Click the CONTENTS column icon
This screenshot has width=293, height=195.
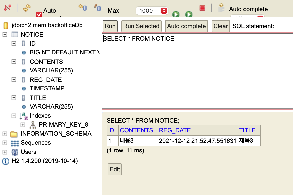[23, 62]
